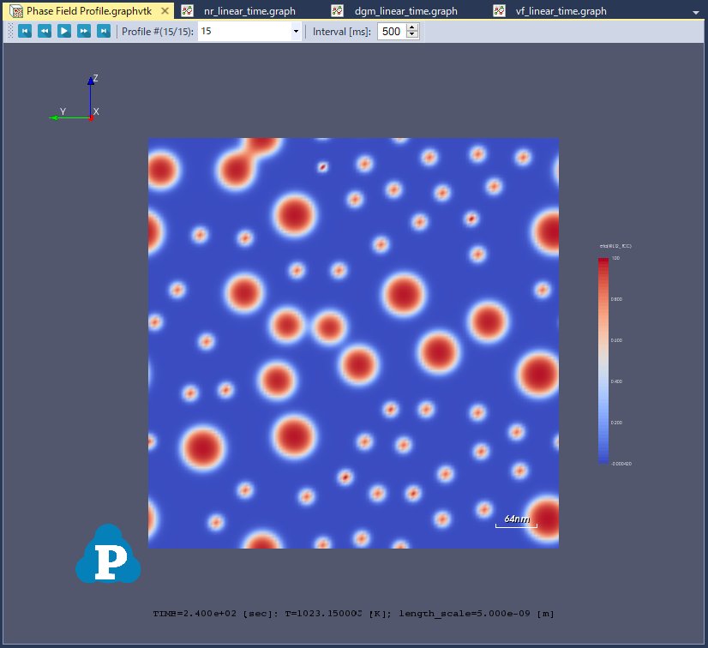Click the Interval milliseconds input field

click(x=391, y=31)
